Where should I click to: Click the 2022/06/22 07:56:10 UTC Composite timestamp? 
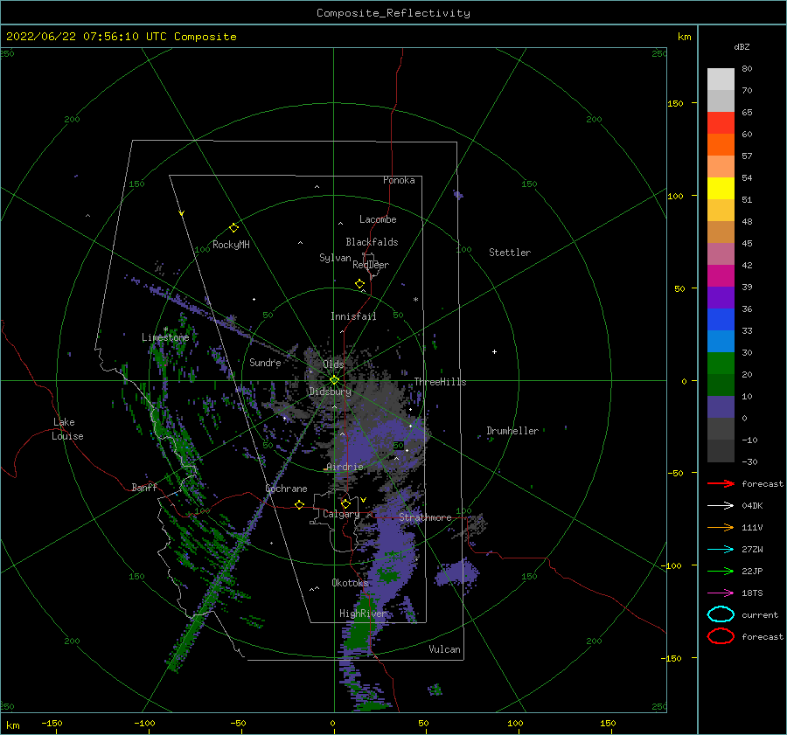[121, 36]
